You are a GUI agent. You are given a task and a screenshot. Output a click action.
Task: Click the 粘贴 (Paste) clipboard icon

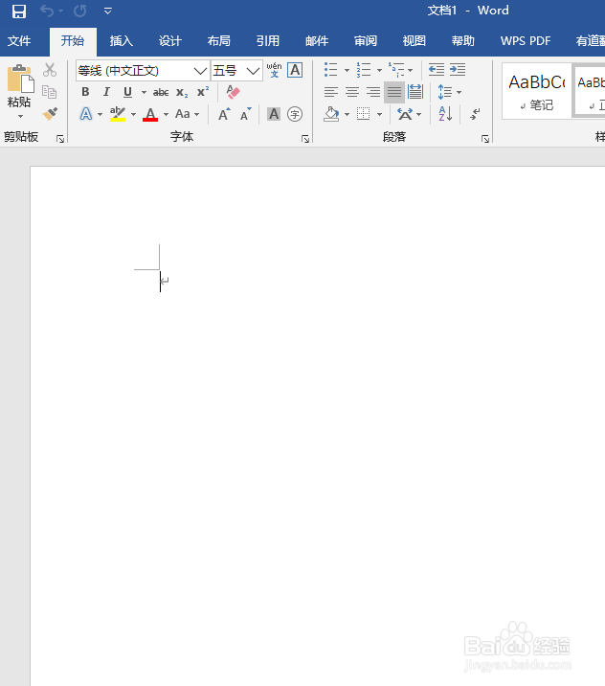pos(20,79)
